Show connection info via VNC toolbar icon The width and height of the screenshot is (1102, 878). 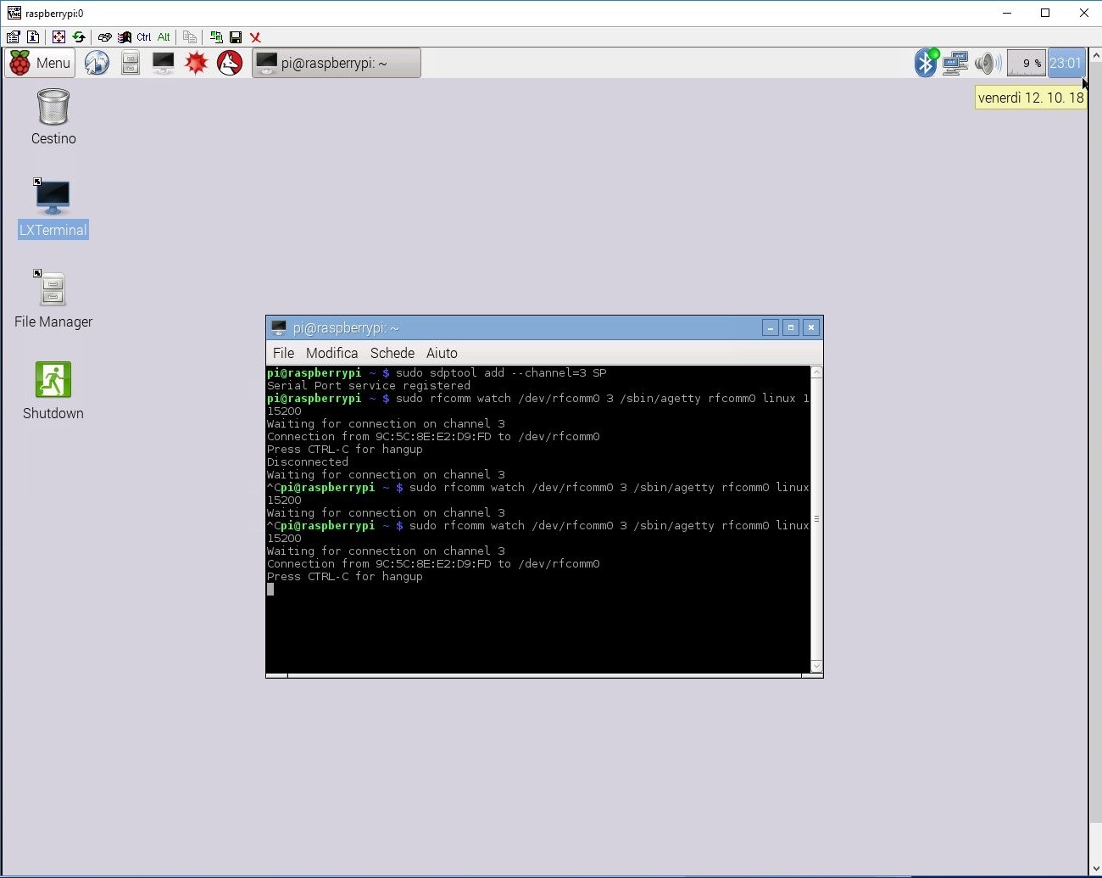click(x=32, y=37)
